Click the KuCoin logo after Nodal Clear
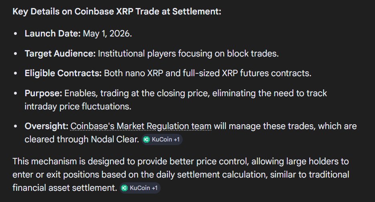This screenshot has width=375, height=202. tap(147, 140)
